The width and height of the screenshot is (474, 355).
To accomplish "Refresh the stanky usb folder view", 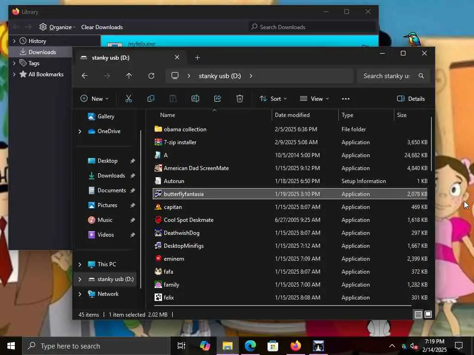I will tap(151, 76).
